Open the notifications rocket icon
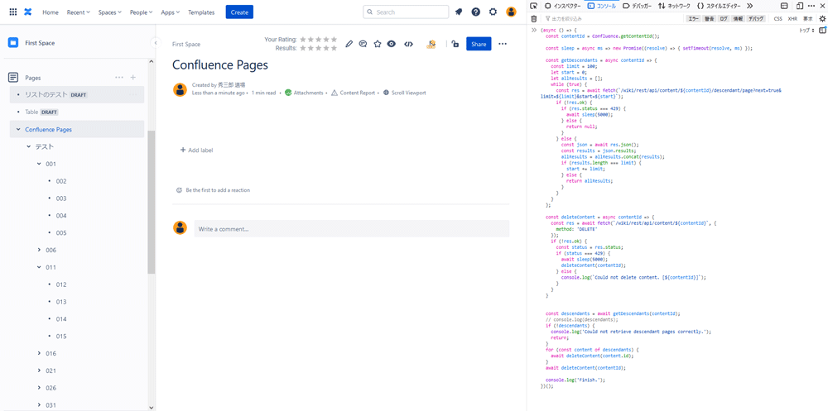Image resolution: width=828 pixels, height=411 pixels. click(x=459, y=12)
